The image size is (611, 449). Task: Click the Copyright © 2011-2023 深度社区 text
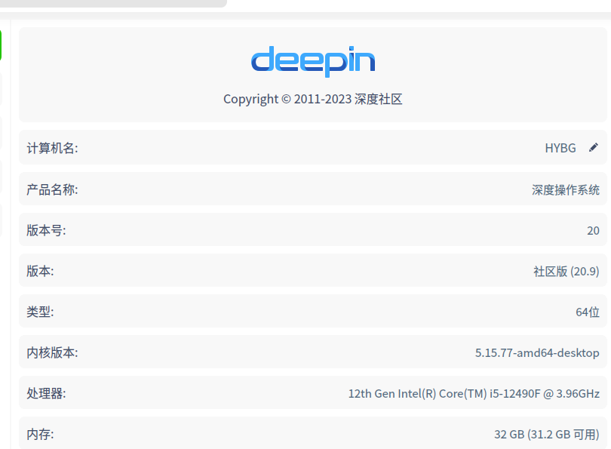pyautogui.click(x=313, y=99)
